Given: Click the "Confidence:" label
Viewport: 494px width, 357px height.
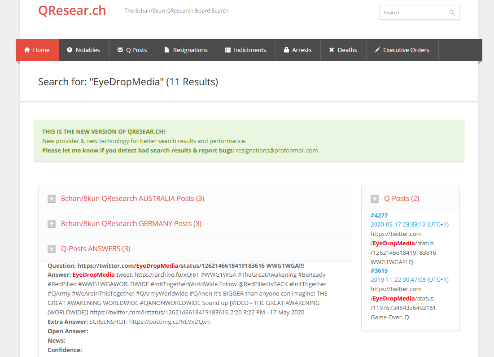Looking at the screenshot, I should click(65, 350).
